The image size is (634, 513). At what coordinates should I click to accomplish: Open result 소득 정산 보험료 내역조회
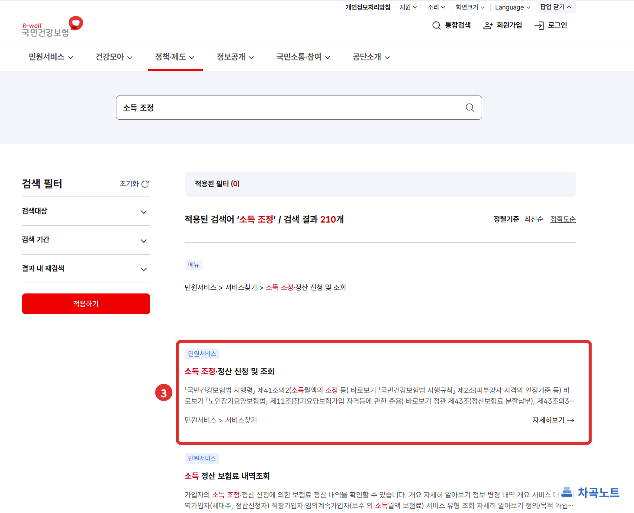coord(227,476)
